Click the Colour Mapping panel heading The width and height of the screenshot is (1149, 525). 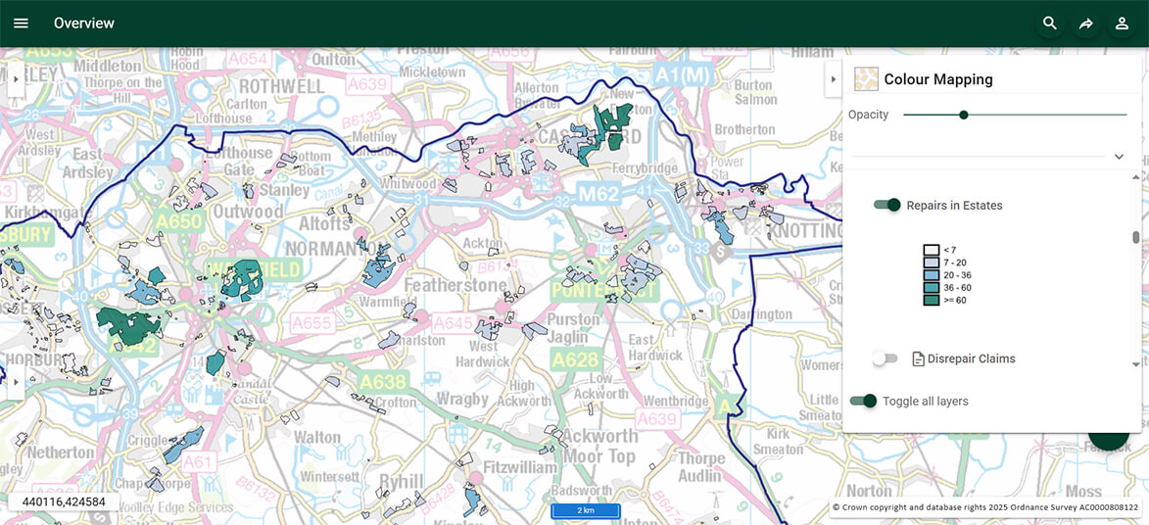click(x=937, y=79)
